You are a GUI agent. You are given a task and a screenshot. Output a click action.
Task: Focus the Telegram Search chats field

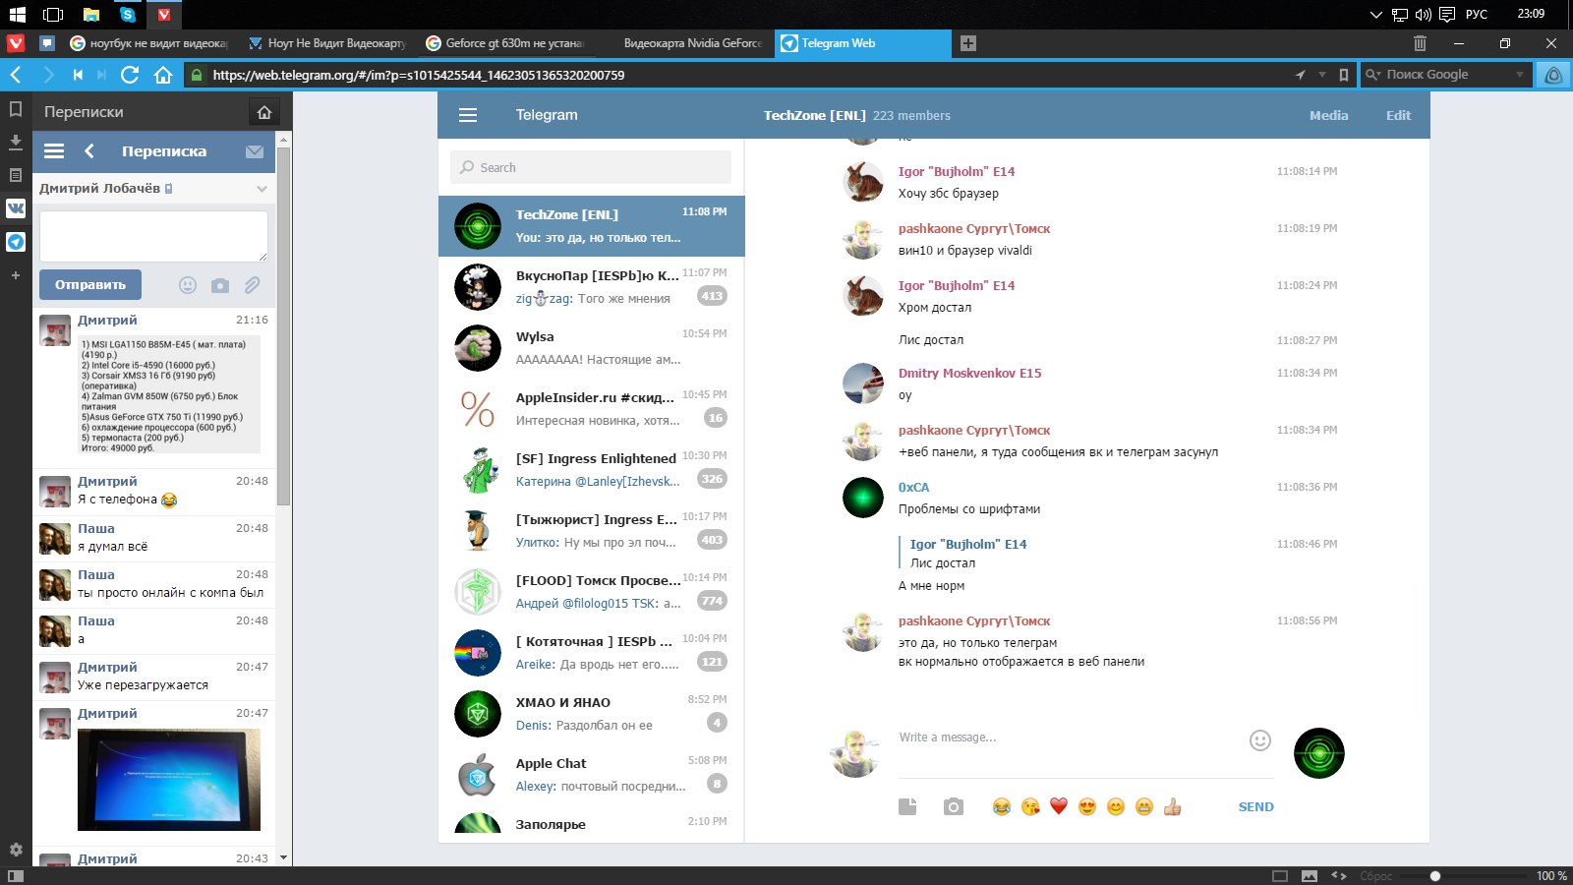[591, 167]
